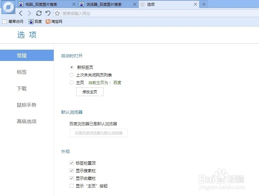
Task: Go forward with the right arrow button
Action: click(x=29, y=13)
